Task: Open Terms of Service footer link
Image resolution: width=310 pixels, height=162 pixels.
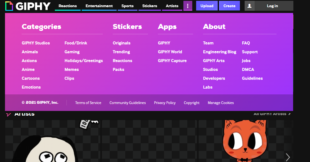Action: pos(88,103)
